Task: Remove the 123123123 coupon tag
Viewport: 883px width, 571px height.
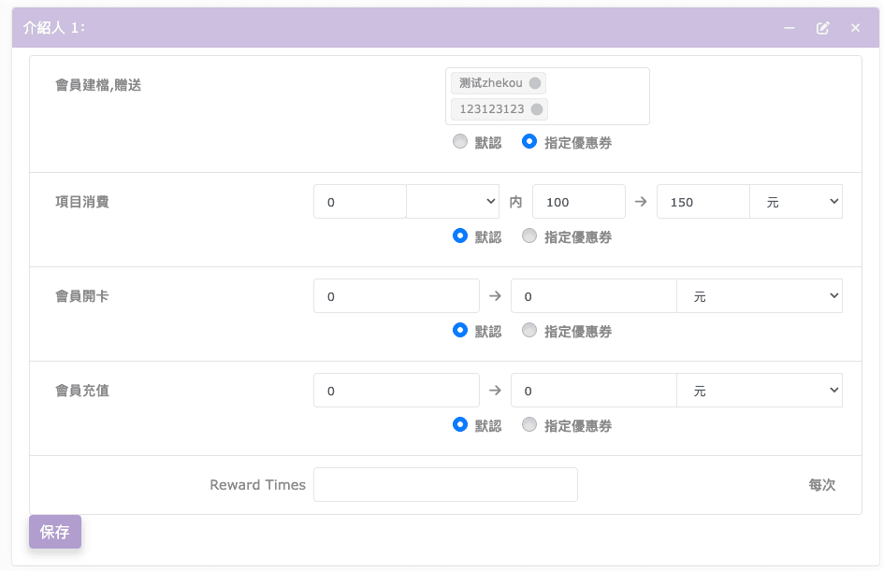Action: point(537,109)
